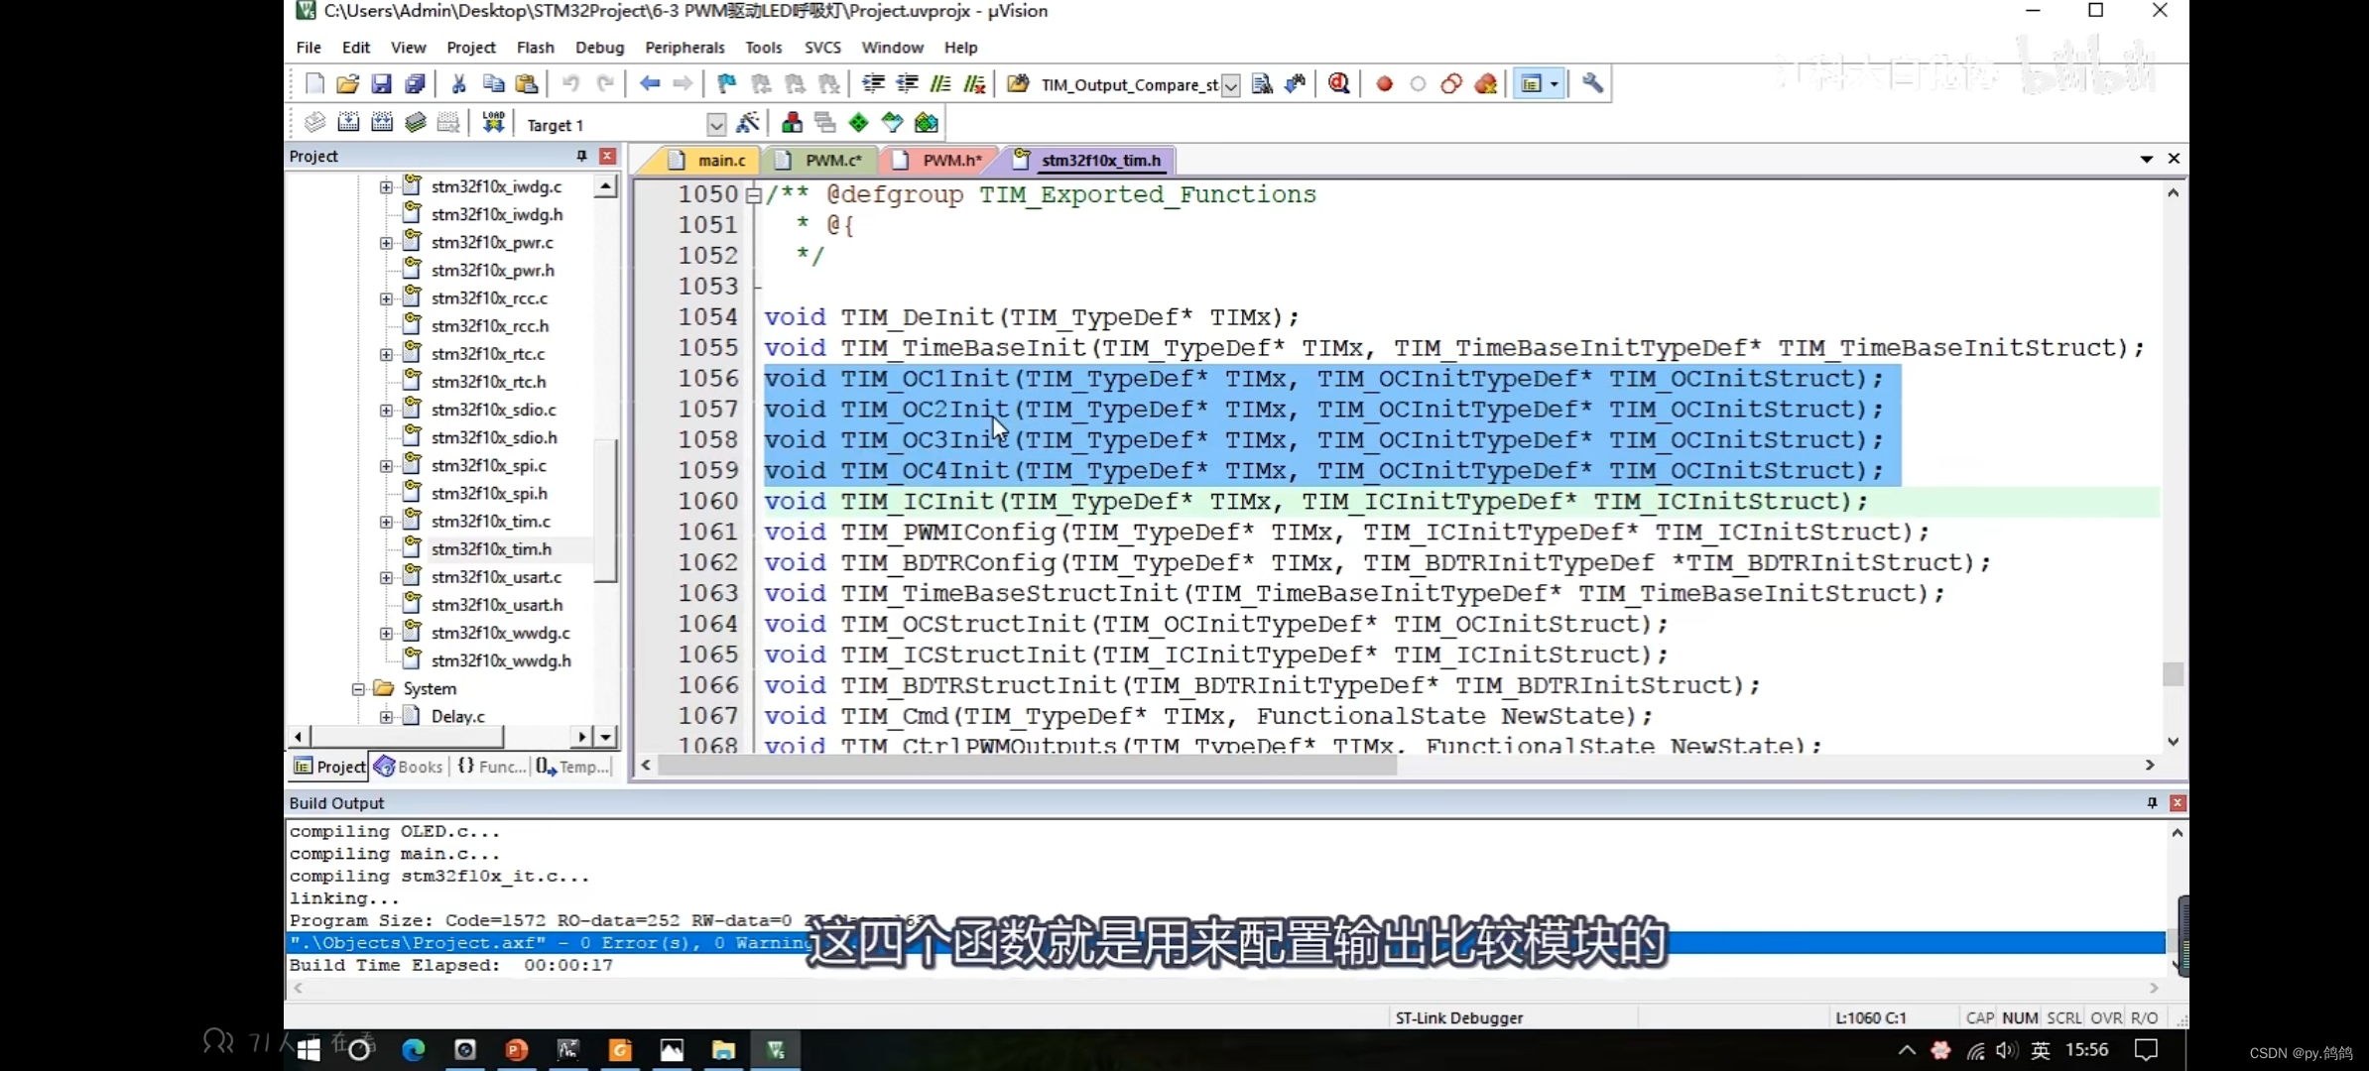Open editor tab list dropdown arrow
The height and width of the screenshot is (1071, 2369).
pyautogui.click(x=2146, y=159)
